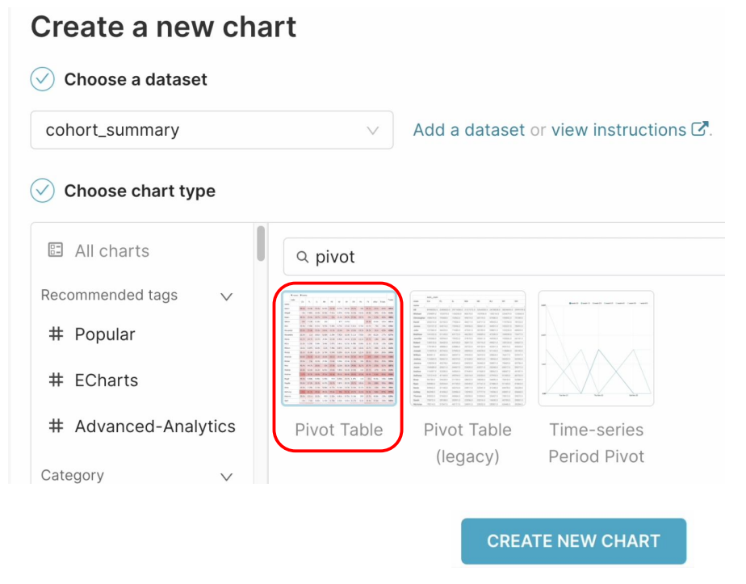Image resolution: width=746 pixels, height=584 pixels.
Task: Select the ECharts tag
Action: (x=106, y=380)
